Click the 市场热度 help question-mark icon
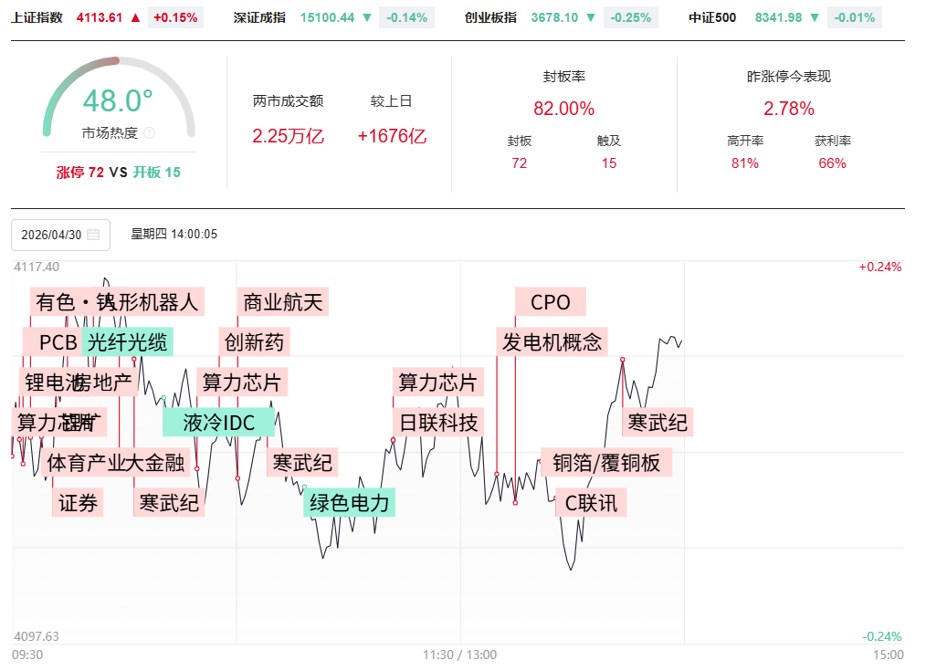 point(150,133)
